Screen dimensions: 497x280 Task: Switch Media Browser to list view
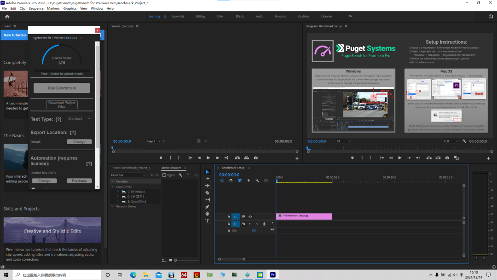coord(164,261)
